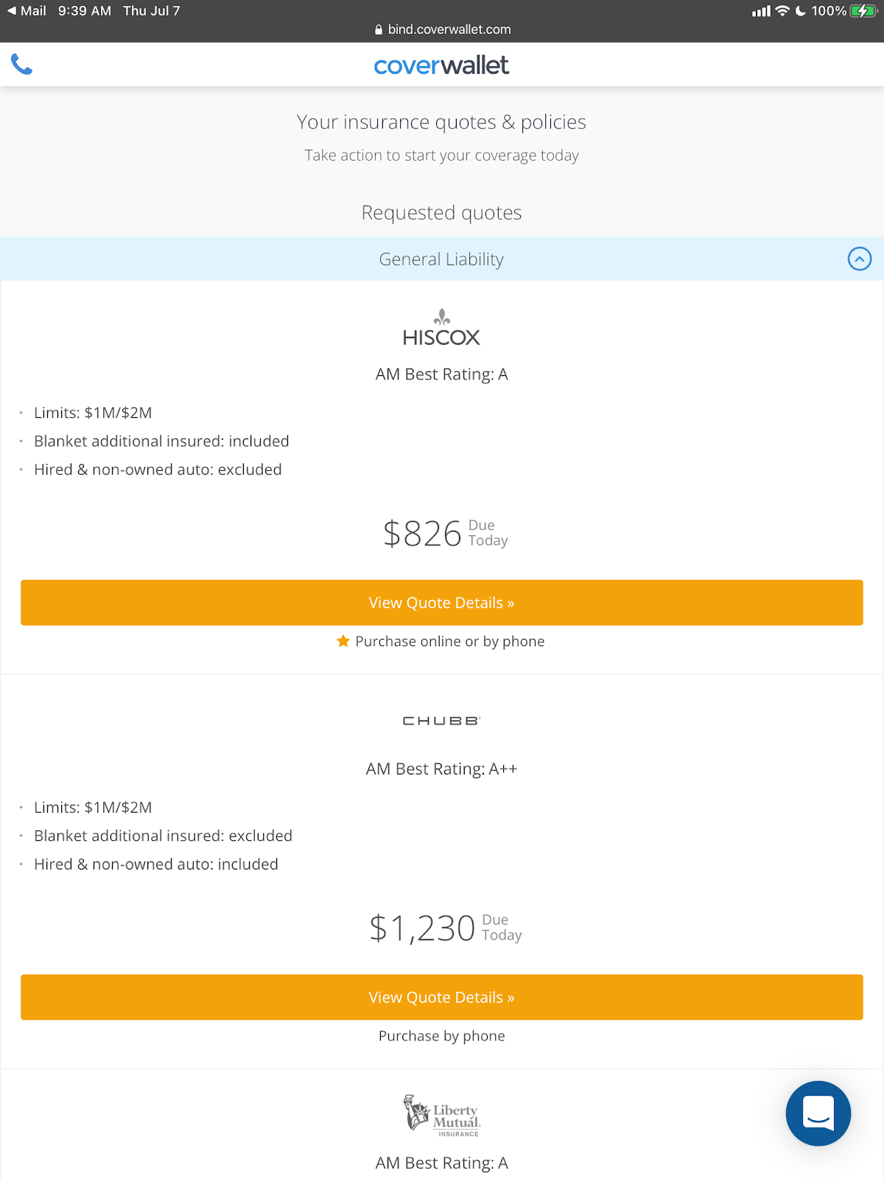Collapse the General Liability section
884x1179 pixels.
point(859,259)
